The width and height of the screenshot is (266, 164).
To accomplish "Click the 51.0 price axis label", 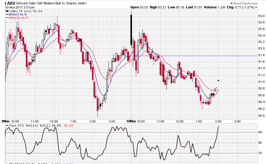I will pyautogui.click(x=261, y=82).
